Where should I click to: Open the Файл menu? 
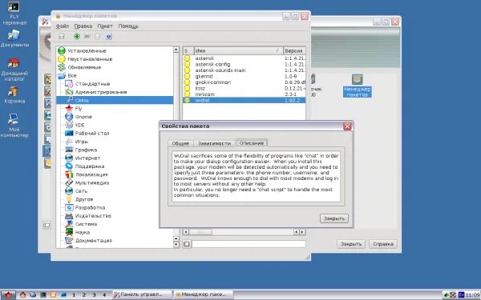[63, 26]
